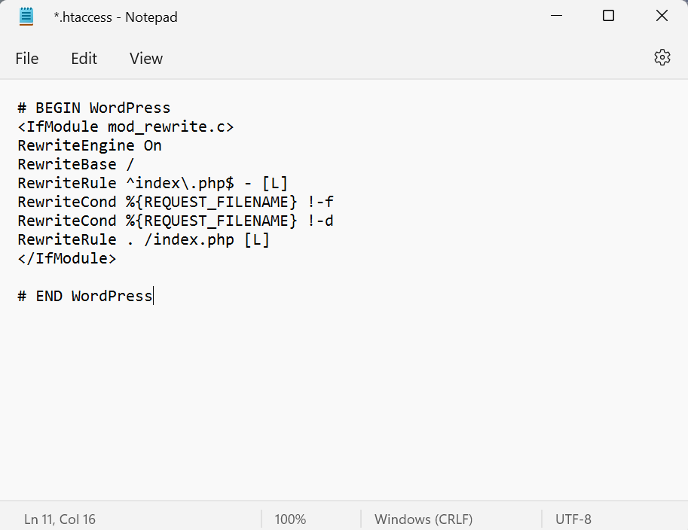Click the Ln 11, Col 16 position indicator
Viewport: 688px width, 530px height.
60,519
